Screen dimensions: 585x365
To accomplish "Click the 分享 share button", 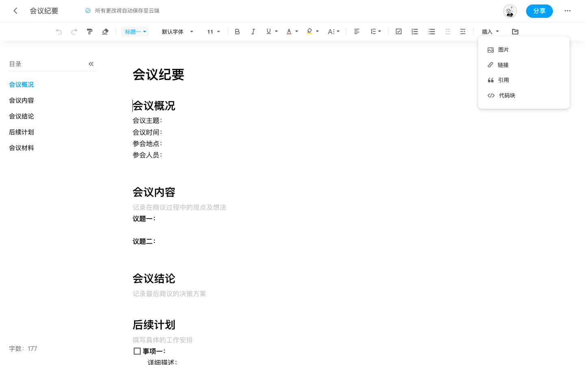I will [539, 11].
